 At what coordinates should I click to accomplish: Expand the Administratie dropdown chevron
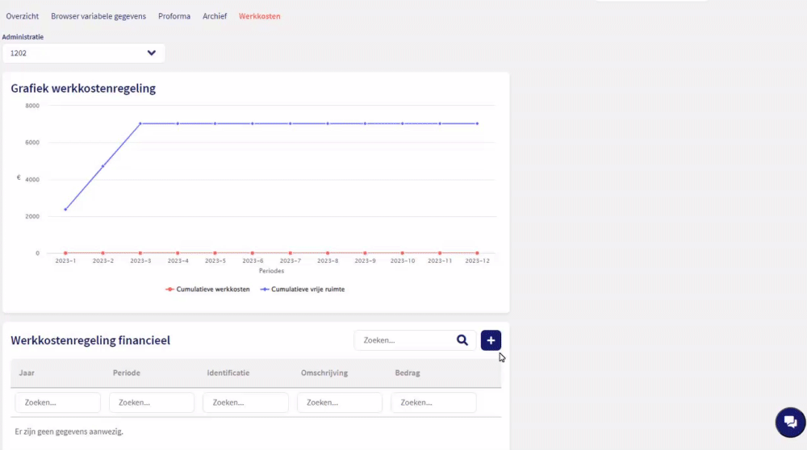151,53
